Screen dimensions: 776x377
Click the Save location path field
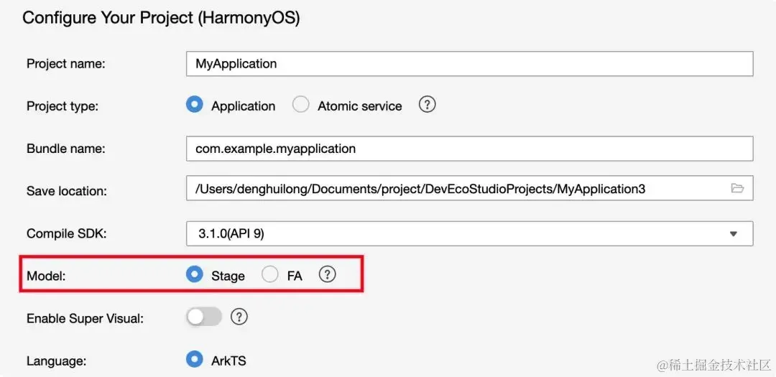(x=453, y=189)
